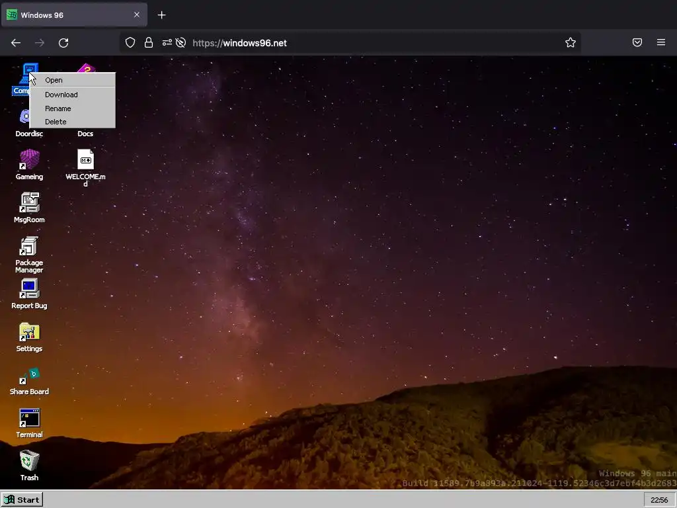The height and width of the screenshot is (508, 677).
Task: Select Download in the context menu
Action: [x=72, y=95]
